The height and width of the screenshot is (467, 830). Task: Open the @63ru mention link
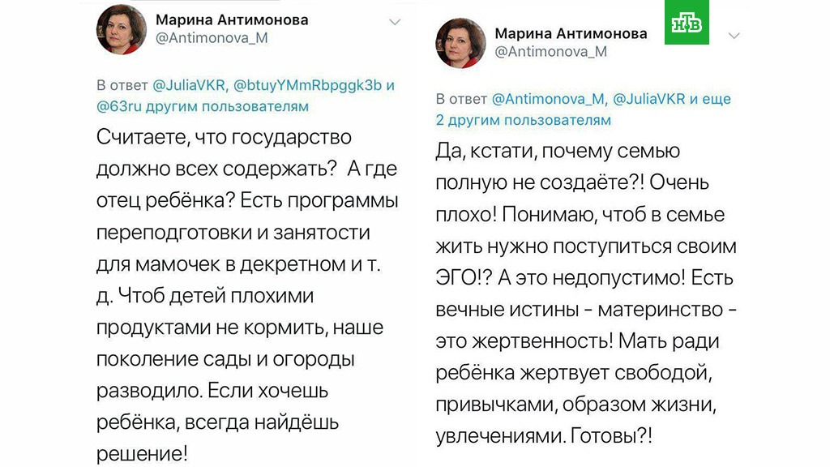click(x=116, y=105)
